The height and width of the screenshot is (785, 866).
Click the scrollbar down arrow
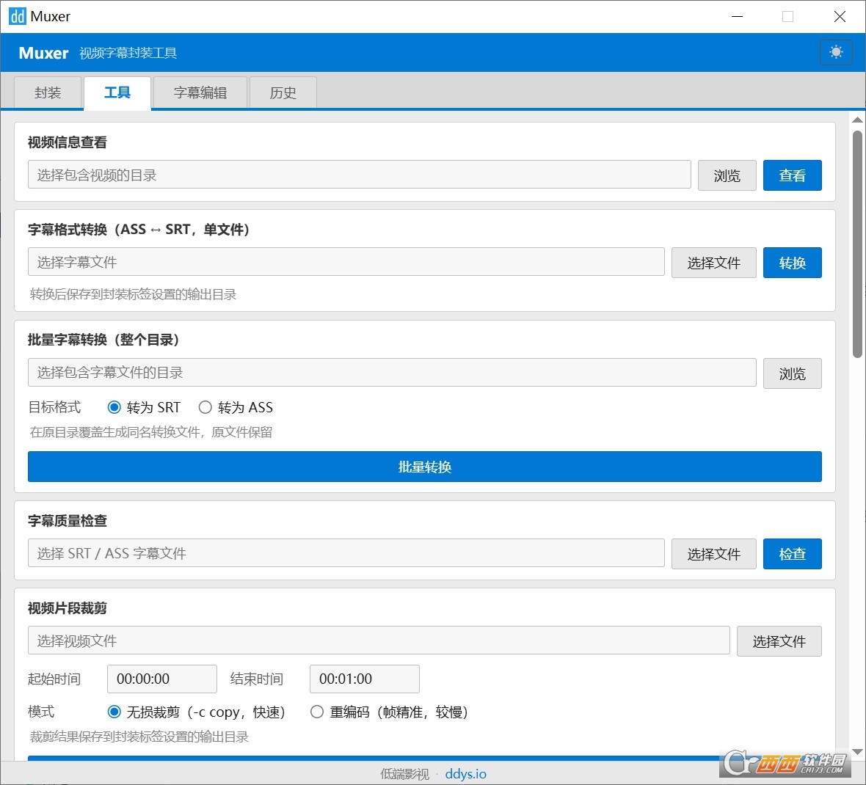coord(856,752)
